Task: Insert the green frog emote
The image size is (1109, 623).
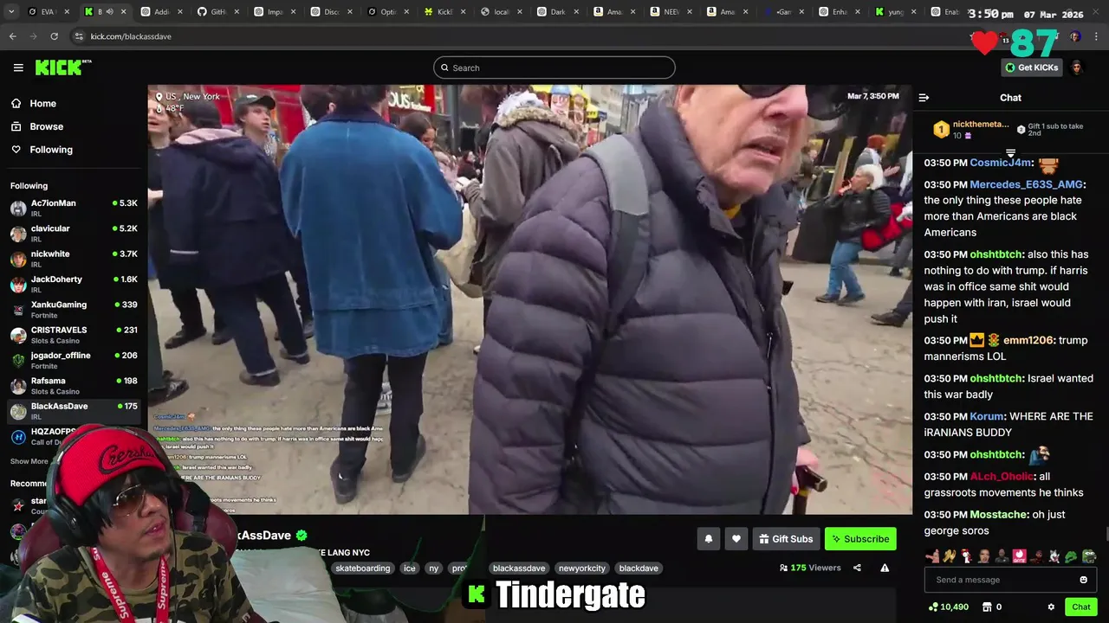Action: 1071,556
